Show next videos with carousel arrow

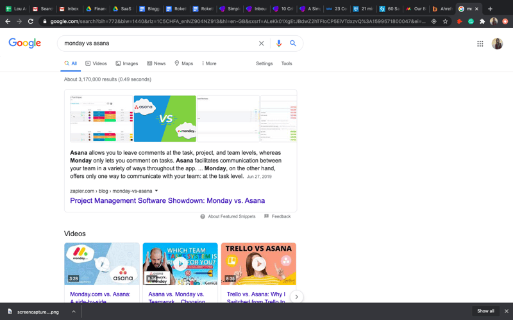pyautogui.click(x=297, y=297)
